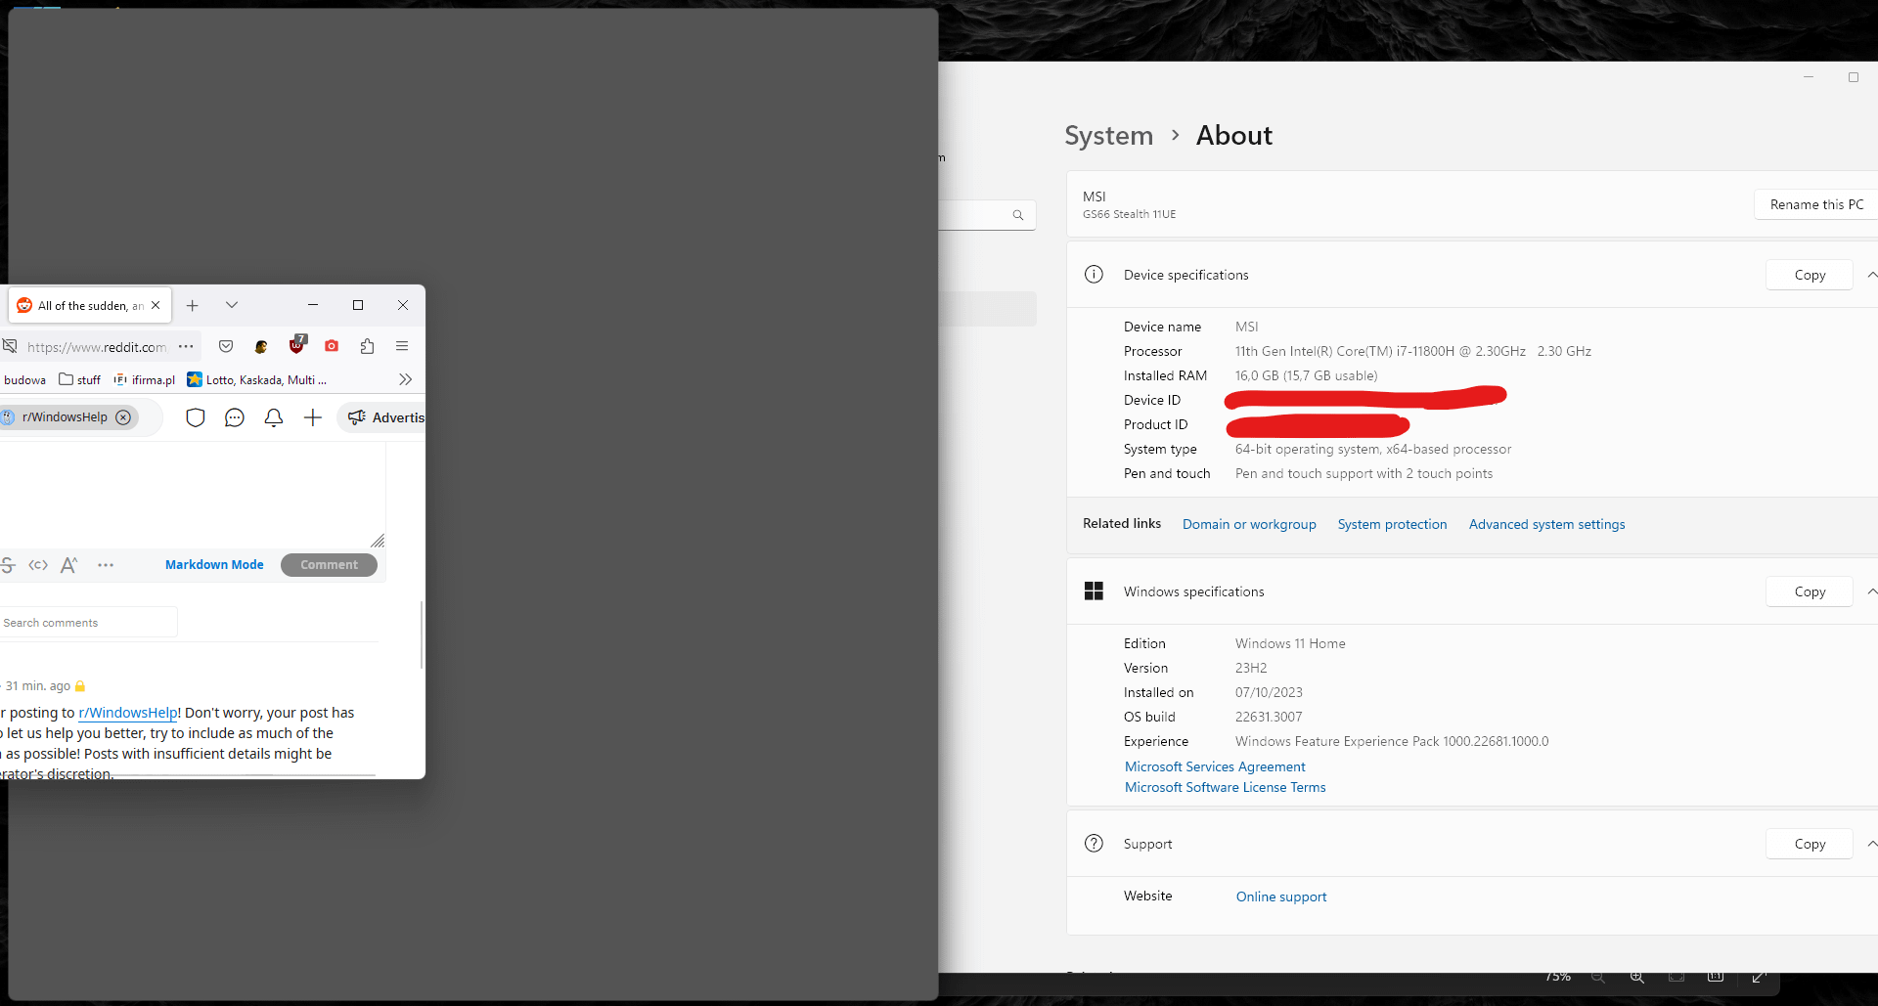Open the 'budowa' bookmark folder
1878x1006 pixels.
(x=25, y=380)
